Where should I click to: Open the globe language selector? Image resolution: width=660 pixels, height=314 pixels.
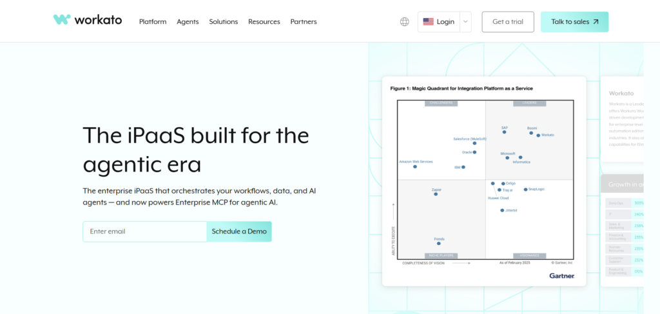click(404, 21)
